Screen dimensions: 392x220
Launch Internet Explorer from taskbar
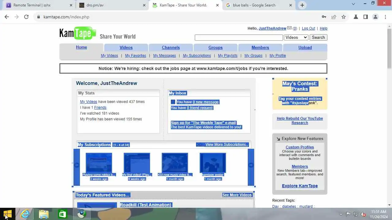[25, 214]
